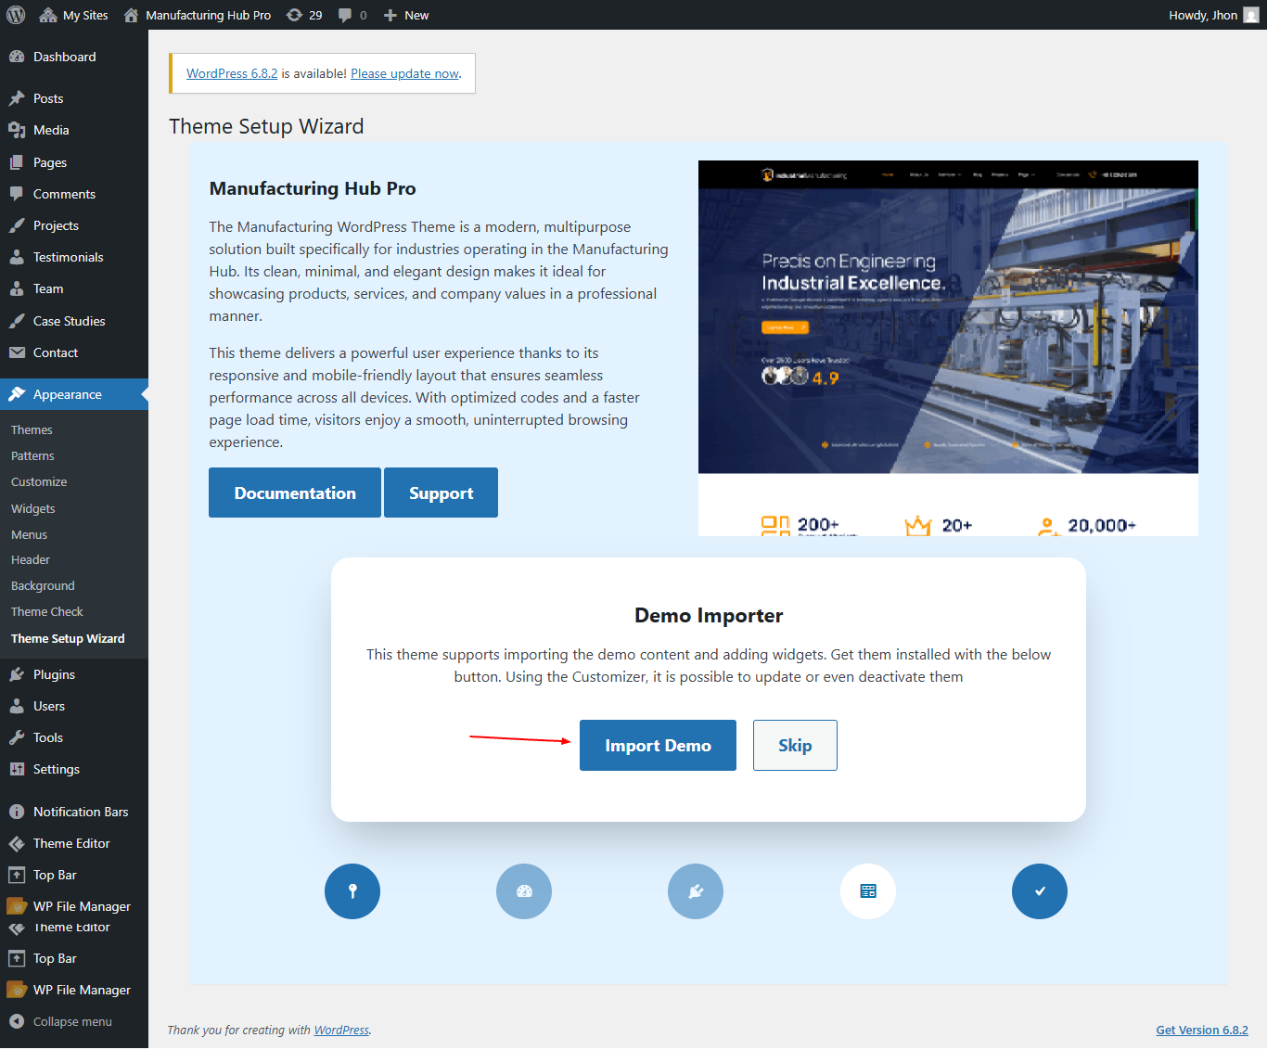
Task: Click the Case Studies brush icon
Action: (x=17, y=321)
